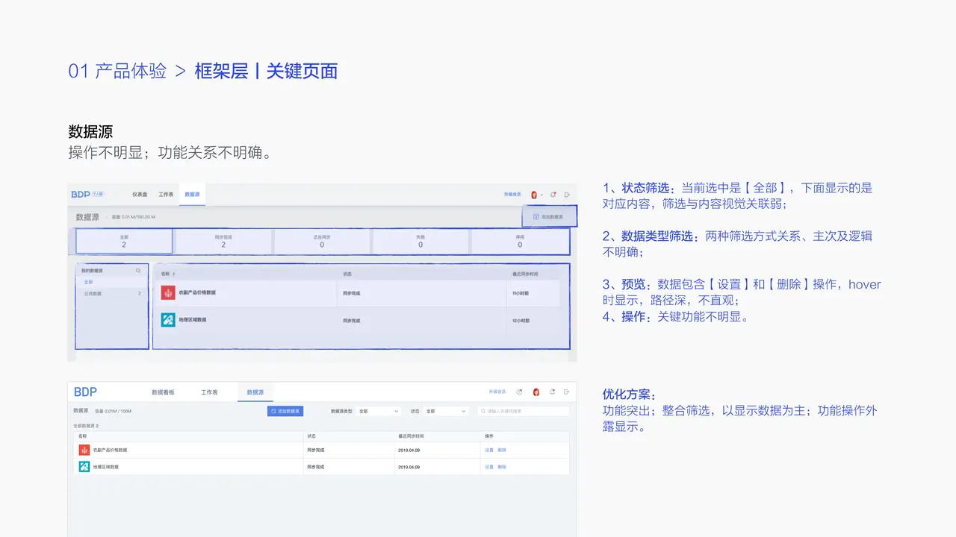Click 设置 in the 地理区域数据 row of the lower table
Image resolution: width=956 pixels, height=537 pixels.
coord(489,467)
